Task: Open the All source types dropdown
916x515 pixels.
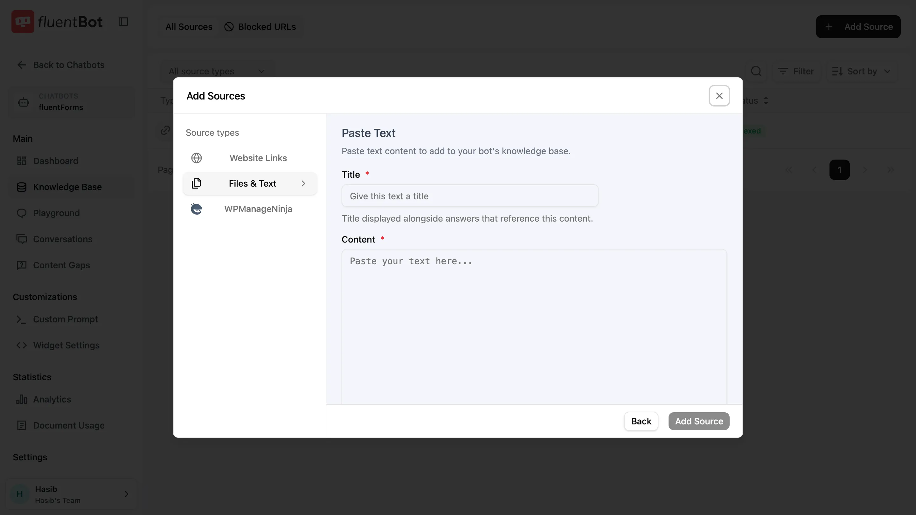Action: click(217, 72)
